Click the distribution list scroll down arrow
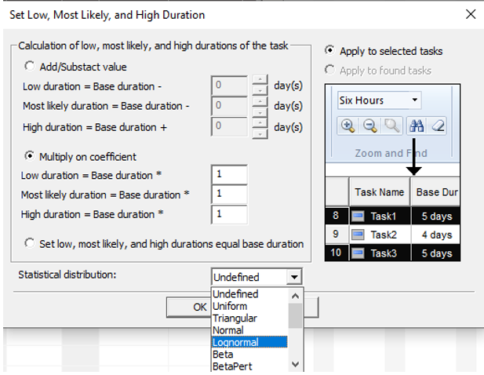Viewport: 484px width, 375px height. click(x=296, y=364)
